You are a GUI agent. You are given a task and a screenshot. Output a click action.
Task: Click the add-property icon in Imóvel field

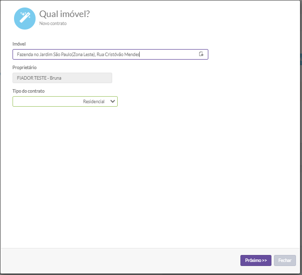pos(201,54)
